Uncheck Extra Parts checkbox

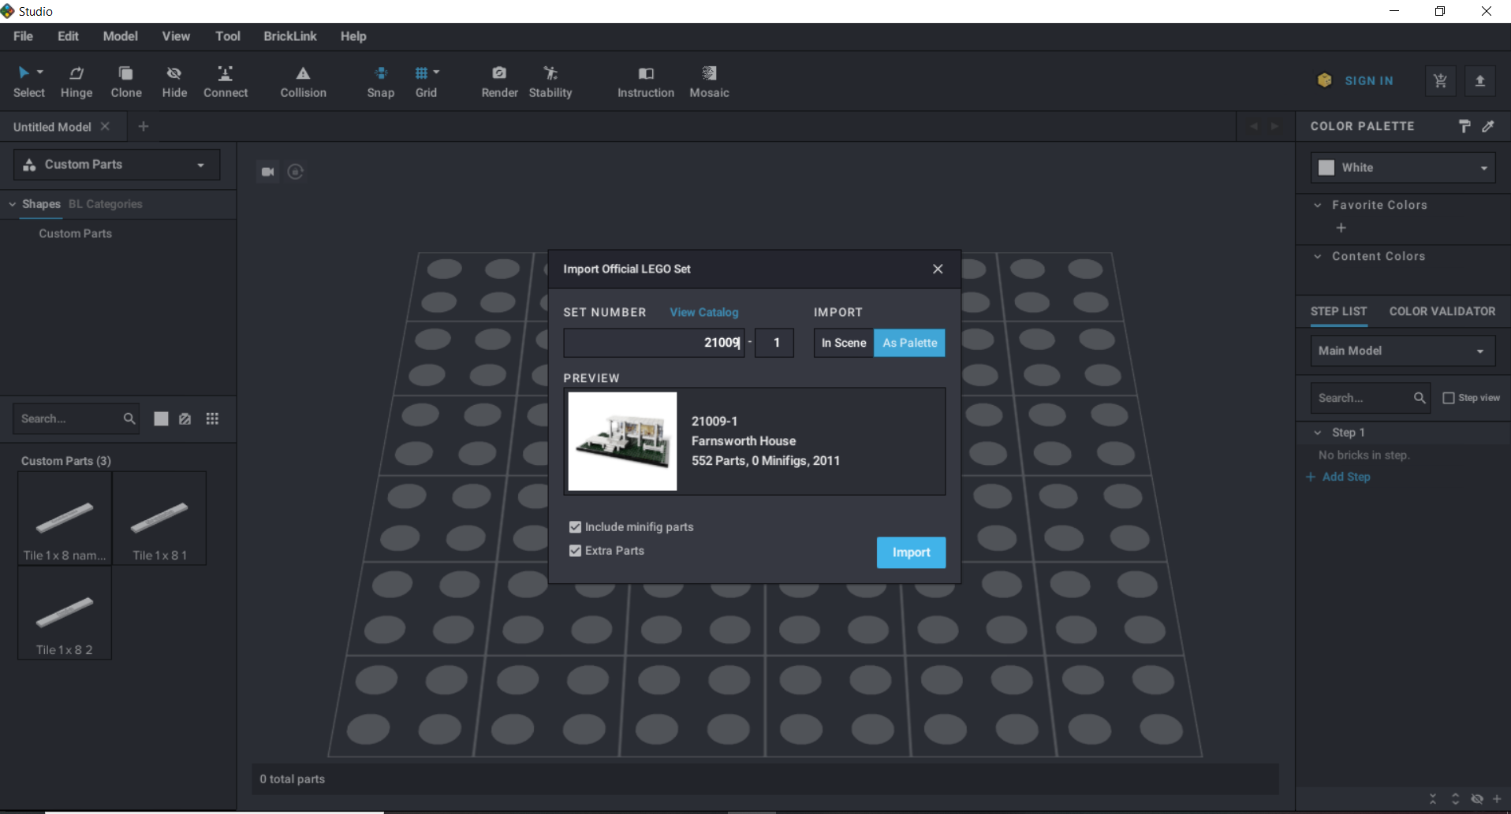click(x=576, y=551)
